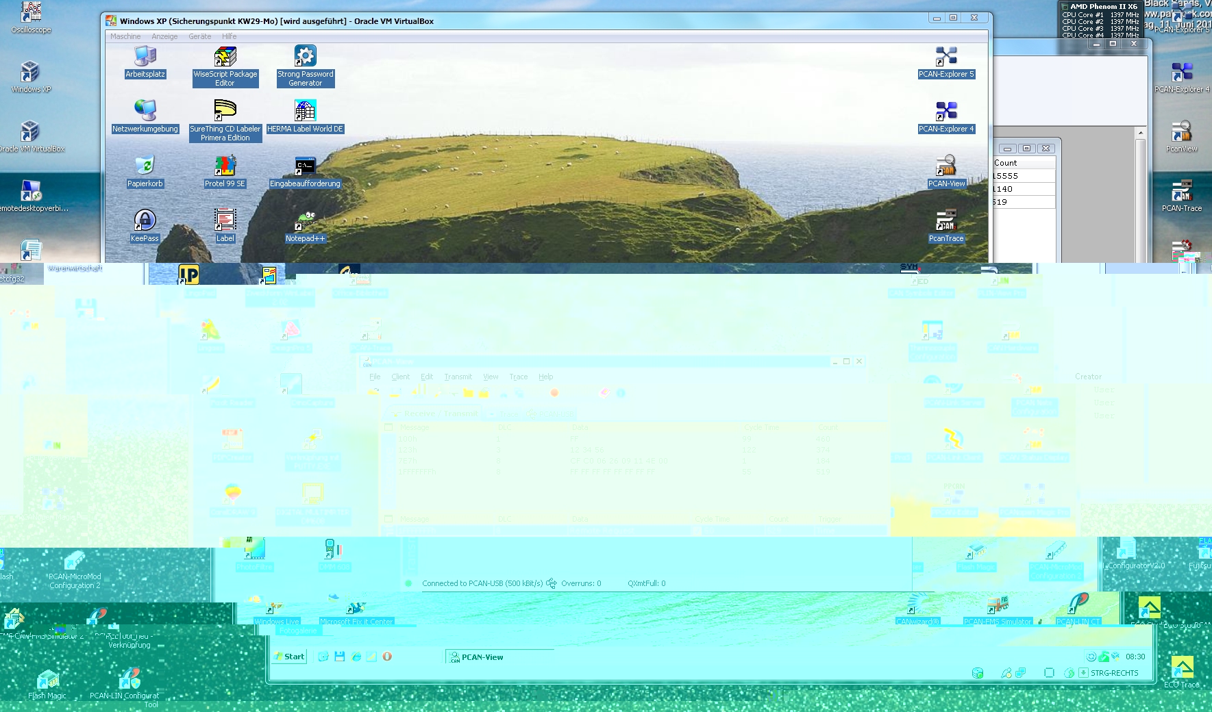This screenshot has height=712, width=1212.
Task: Open Strong Password Generator
Action: 305,65
